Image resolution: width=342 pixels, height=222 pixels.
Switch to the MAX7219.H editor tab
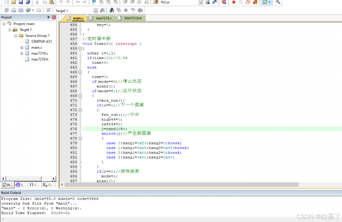click(133, 18)
